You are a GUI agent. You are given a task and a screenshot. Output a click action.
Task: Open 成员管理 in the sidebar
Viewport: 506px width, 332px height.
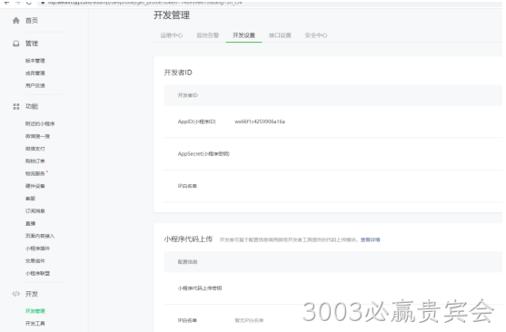click(x=35, y=73)
